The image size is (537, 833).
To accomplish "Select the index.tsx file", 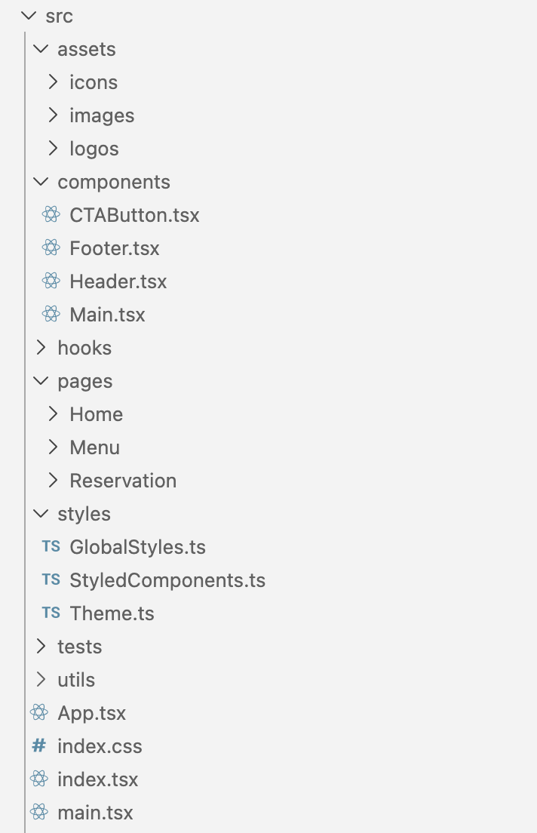I will point(97,779).
